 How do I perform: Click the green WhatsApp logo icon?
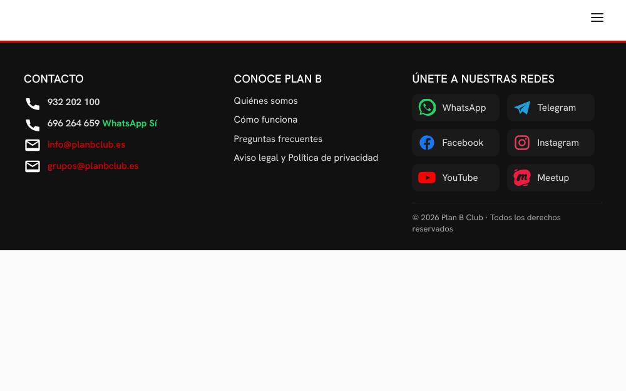tap(427, 108)
